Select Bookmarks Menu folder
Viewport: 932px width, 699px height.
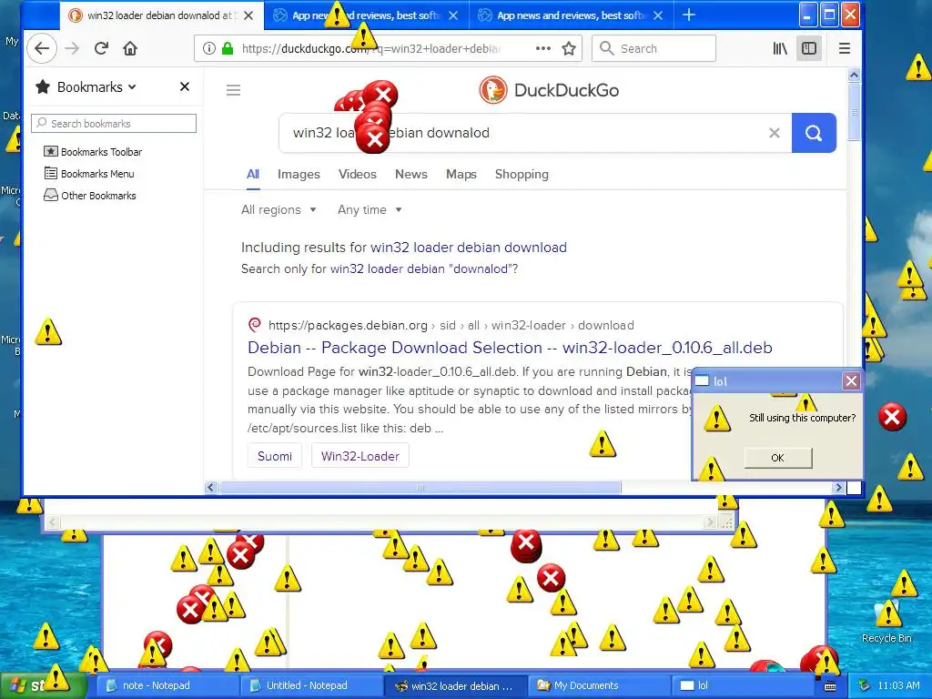tap(89, 174)
